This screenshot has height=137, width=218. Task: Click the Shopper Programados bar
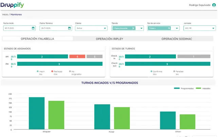37,113
